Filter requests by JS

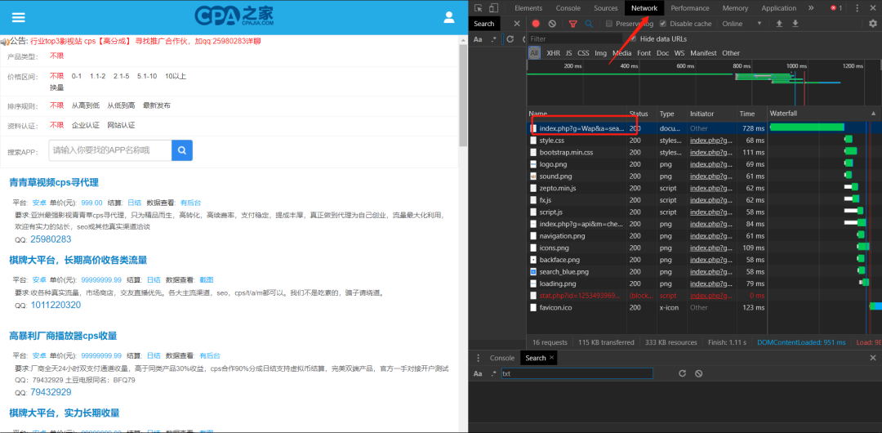pos(568,53)
